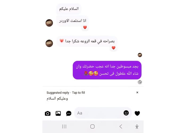Open the camera icon

pos(48,113)
